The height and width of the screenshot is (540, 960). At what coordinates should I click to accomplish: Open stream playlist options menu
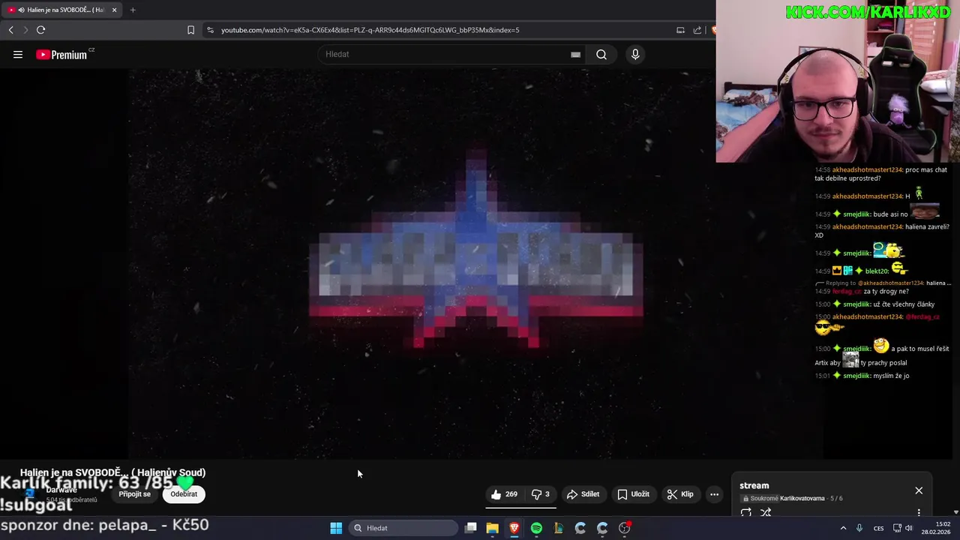919,513
